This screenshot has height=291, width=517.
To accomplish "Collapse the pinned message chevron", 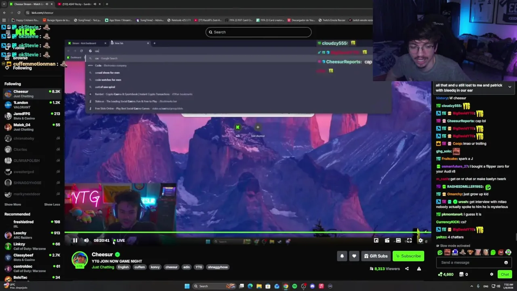I will click(510, 87).
